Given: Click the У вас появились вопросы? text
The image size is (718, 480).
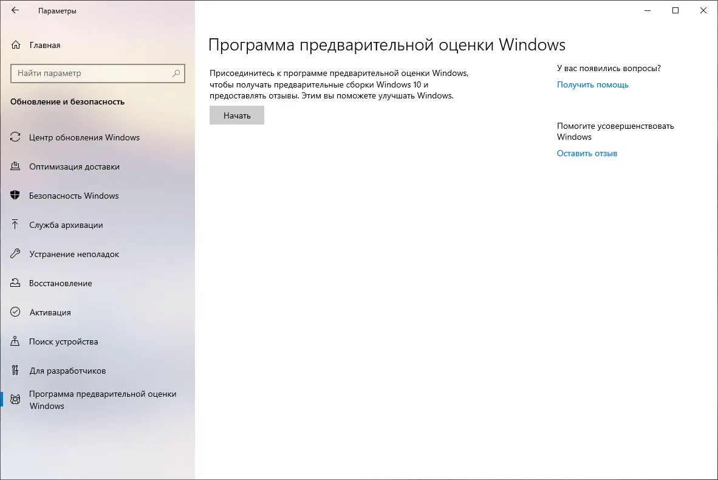Looking at the screenshot, I should point(609,68).
